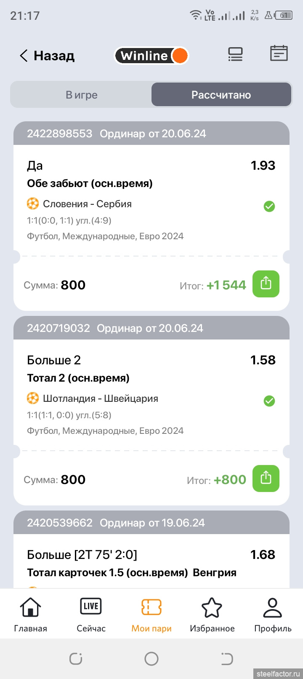Screen dimensions: 303x679
Task: Tap the Назад back arrow
Action: pyautogui.click(x=24, y=56)
